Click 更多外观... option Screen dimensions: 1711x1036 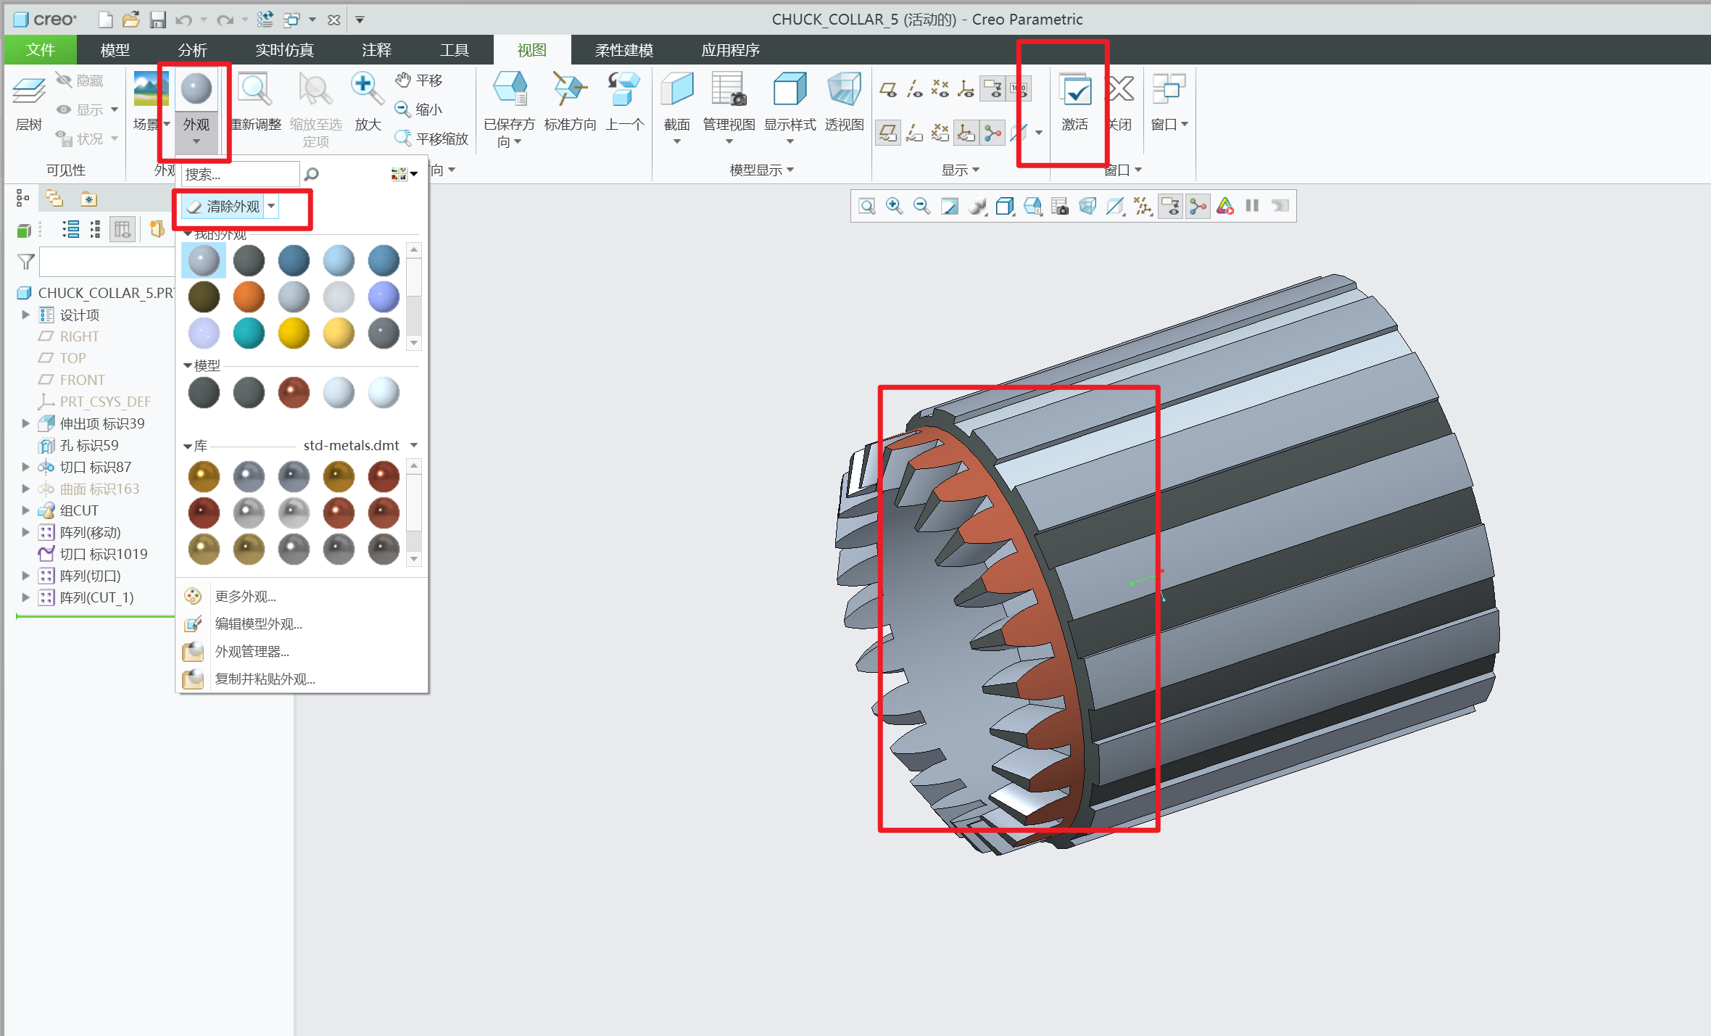pyautogui.click(x=245, y=597)
